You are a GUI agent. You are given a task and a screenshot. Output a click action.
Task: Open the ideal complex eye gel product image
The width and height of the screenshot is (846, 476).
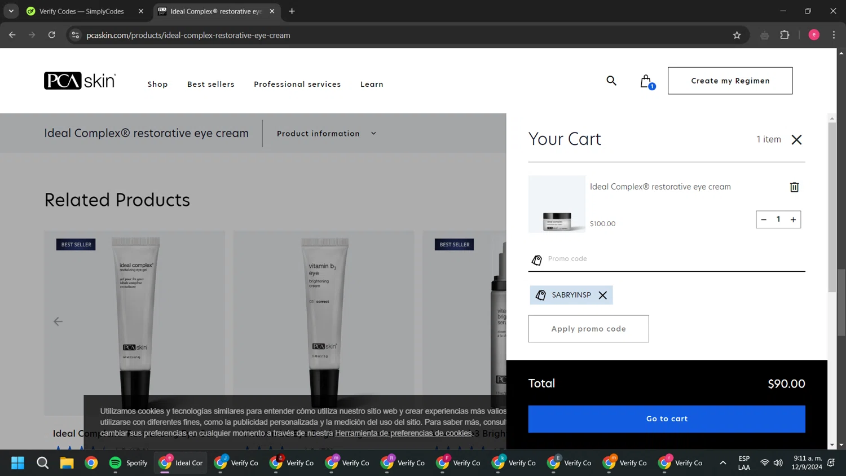135,323
